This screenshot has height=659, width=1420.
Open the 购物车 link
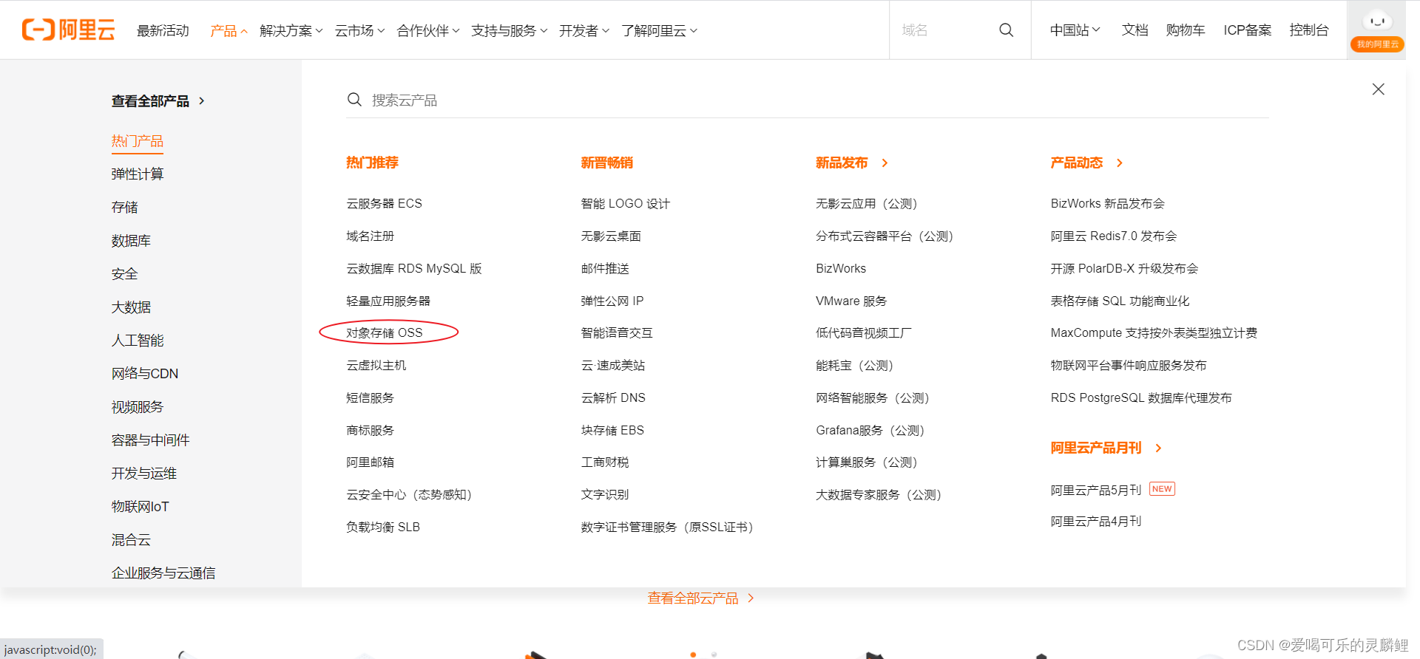[x=1186, y=30]
